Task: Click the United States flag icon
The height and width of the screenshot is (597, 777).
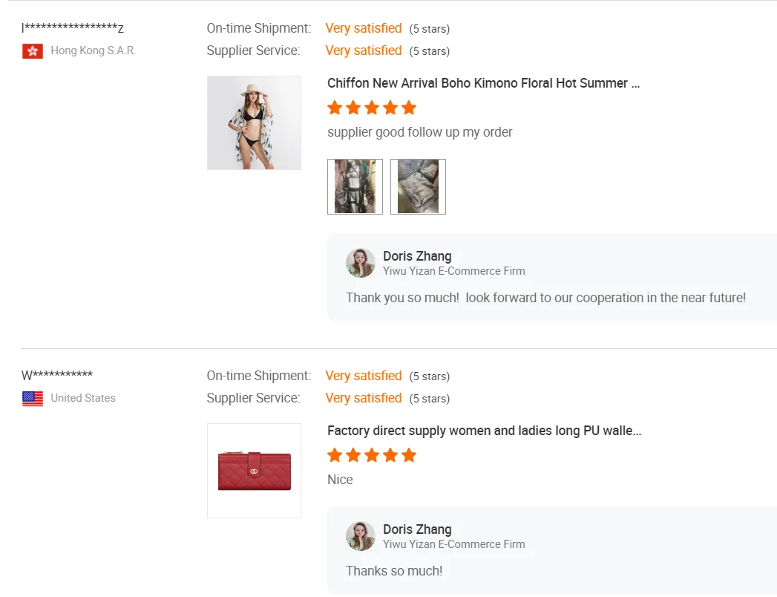Action: (33, 399)
